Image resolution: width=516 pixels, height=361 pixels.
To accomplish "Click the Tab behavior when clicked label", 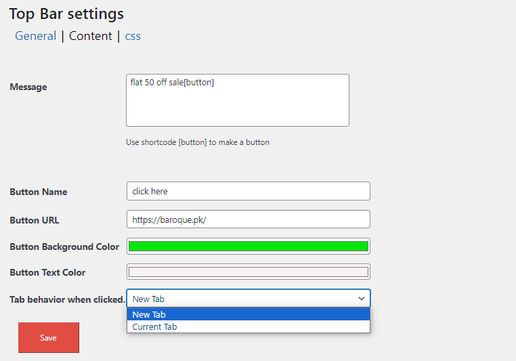I will pyautogui.click(x=68, y=299).
